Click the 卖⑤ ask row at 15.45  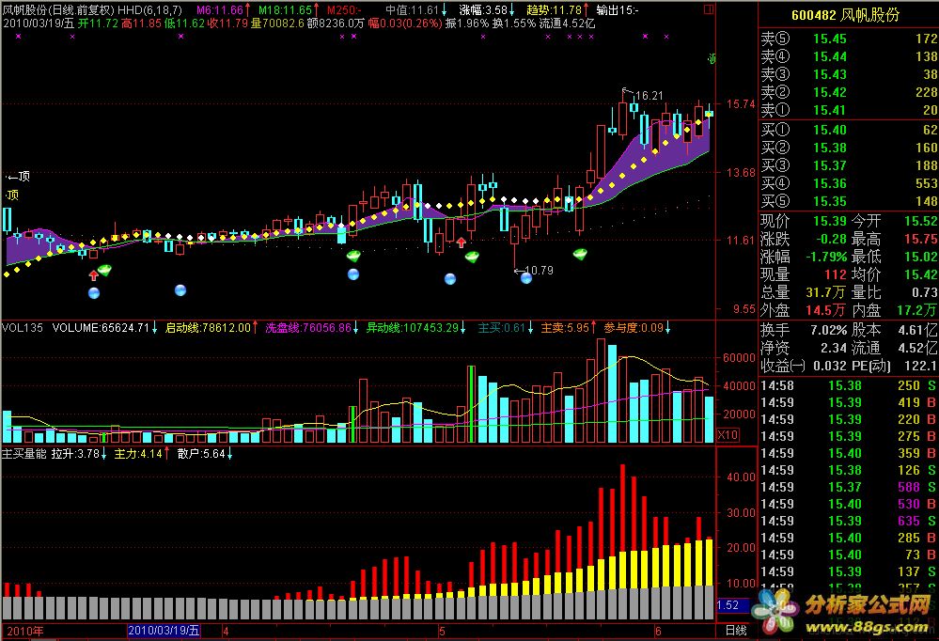tap(849, 39)
